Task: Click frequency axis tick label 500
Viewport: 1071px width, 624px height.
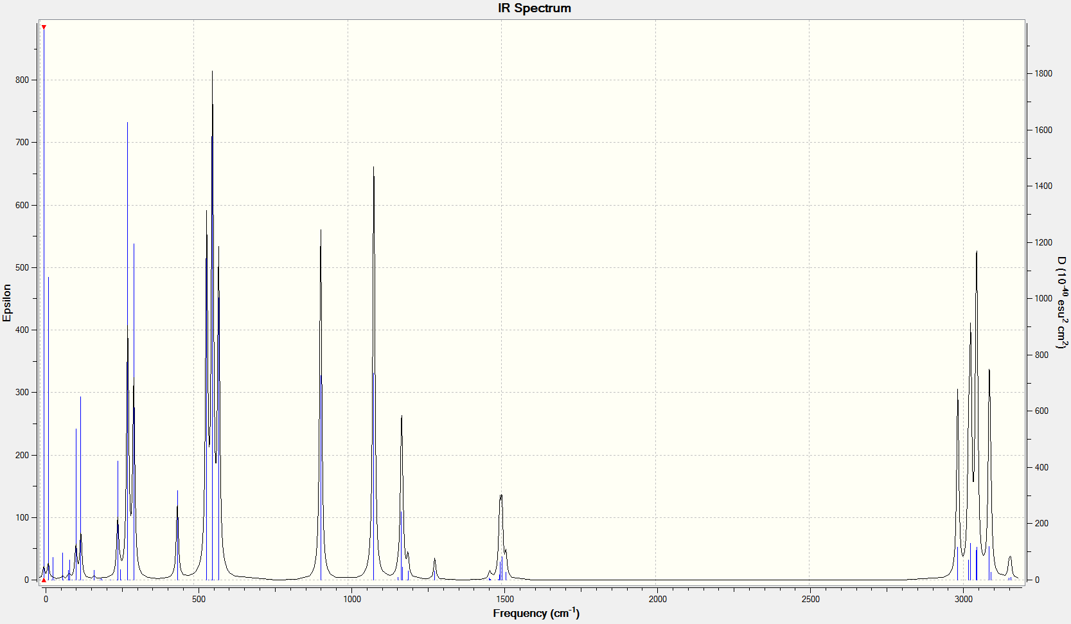Action: tap(199, 599)
